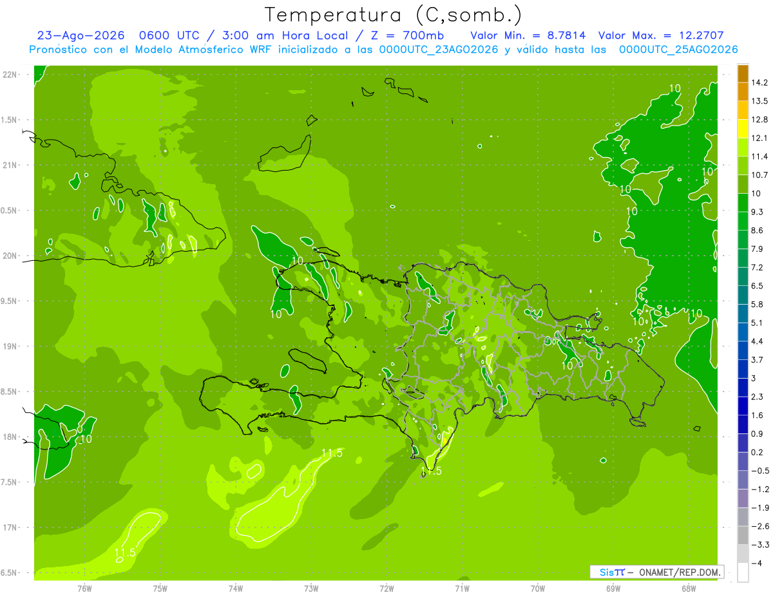Click the '76W' longitude label
This screenshot has height=597, width=773.
[x=84, y=588]
